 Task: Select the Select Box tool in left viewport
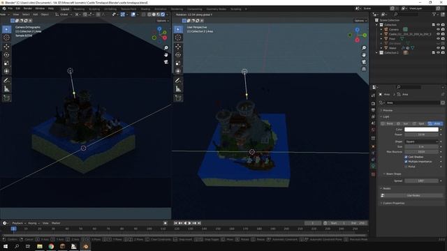pos(6,29)
